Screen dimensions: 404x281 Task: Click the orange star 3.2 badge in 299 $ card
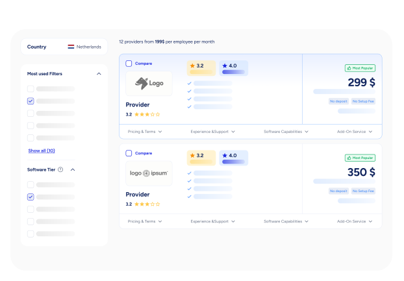[201, 68]
